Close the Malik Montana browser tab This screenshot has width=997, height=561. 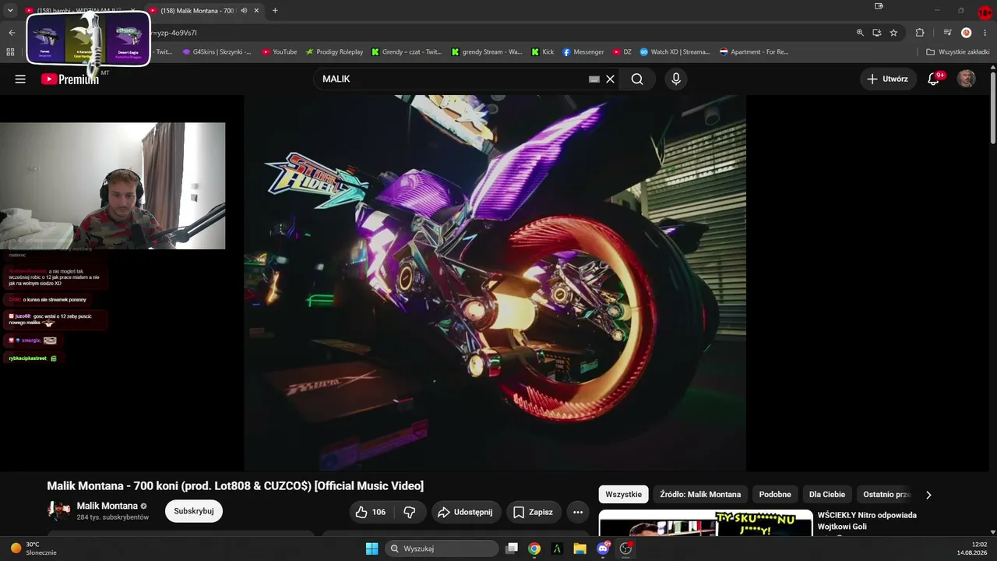[x=257, y=10]
